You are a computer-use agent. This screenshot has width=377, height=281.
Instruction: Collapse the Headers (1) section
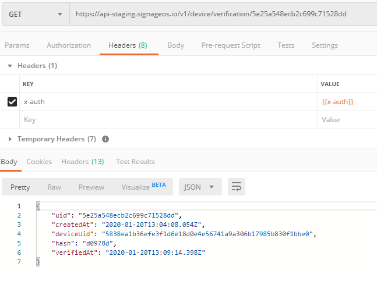[x=10, y=66]
